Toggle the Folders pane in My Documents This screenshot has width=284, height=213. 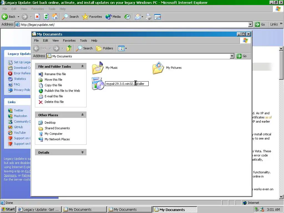[x=105, y=48]
